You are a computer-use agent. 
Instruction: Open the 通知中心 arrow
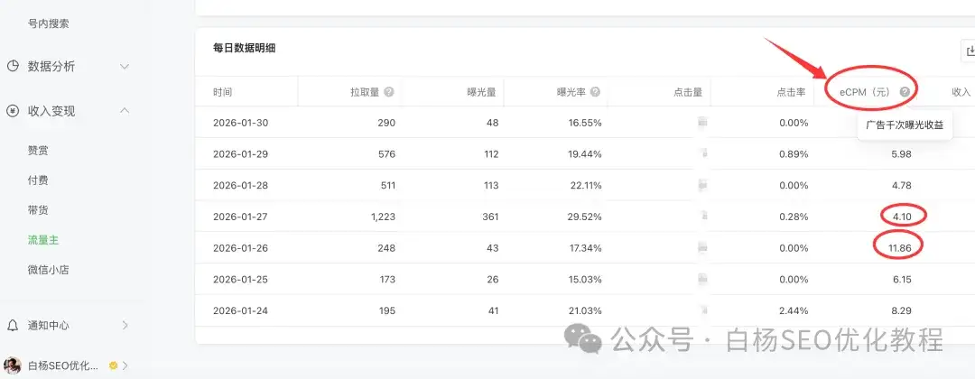[125, 325]
